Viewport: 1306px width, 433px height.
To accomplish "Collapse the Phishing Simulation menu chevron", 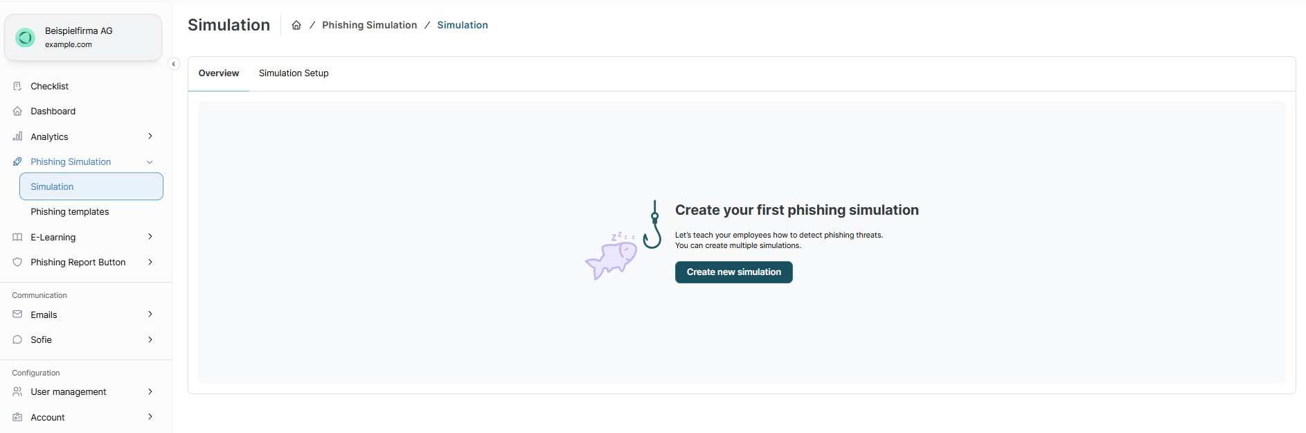I will click(150, 162).
